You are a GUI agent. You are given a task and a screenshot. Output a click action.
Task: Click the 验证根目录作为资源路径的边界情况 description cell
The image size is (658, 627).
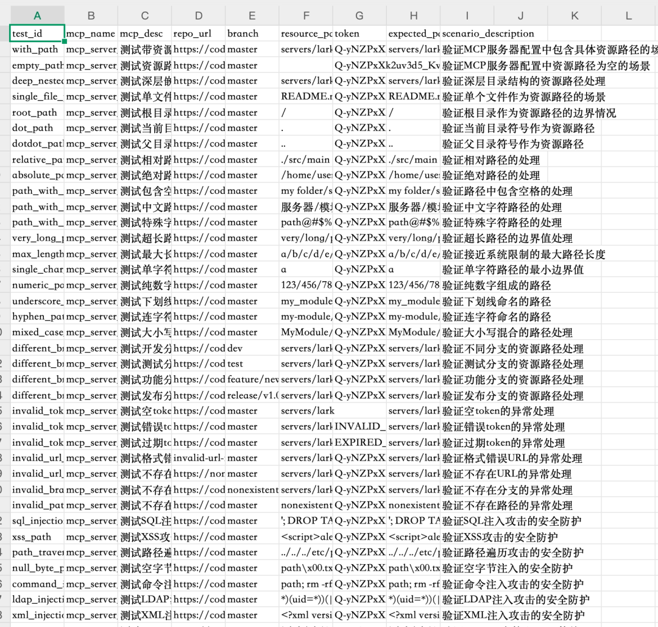click(x=529, y=112)
